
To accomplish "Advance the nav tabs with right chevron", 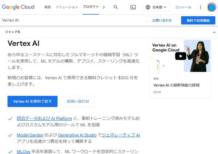I will click(104, 7).
